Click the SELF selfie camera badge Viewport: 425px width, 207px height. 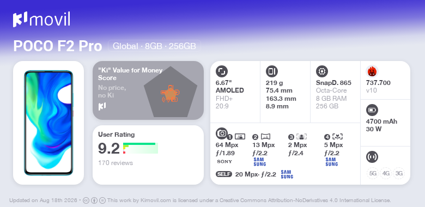[x=224, y=174]
